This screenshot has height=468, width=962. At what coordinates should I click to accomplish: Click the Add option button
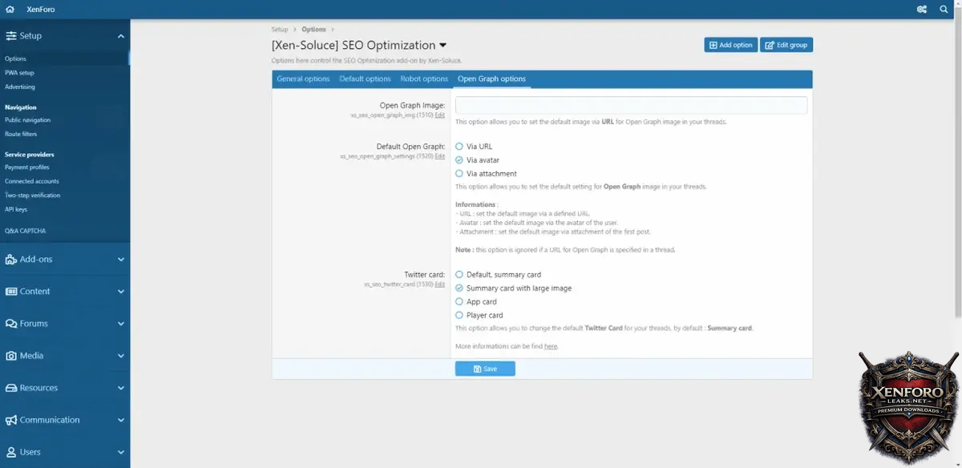pos(730,45)
